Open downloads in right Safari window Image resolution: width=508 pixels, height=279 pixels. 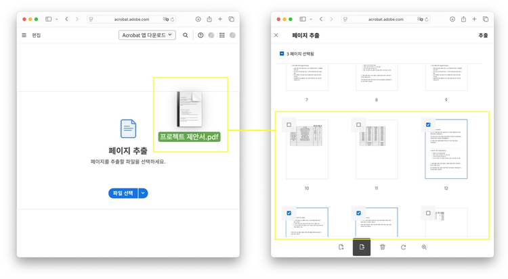tap(452, 19)
